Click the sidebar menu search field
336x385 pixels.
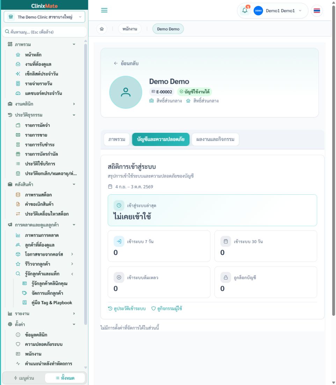(44, 32)
